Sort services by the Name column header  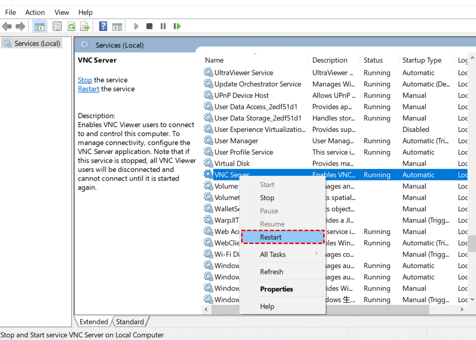point(255,60)
